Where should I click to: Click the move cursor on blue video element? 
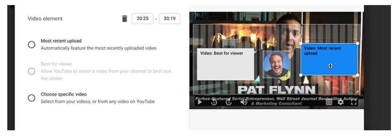330,66
